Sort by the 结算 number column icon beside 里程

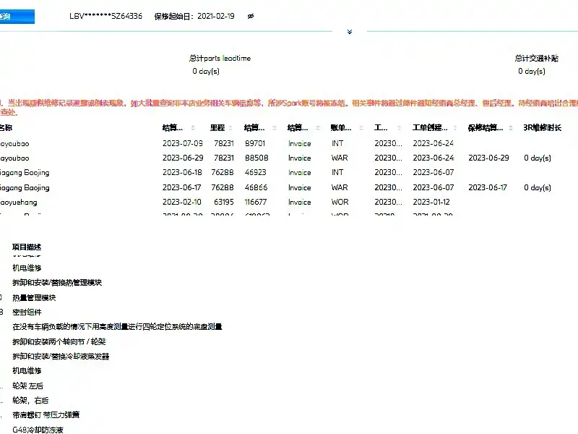pyautogui.click(x=274, y=128)
